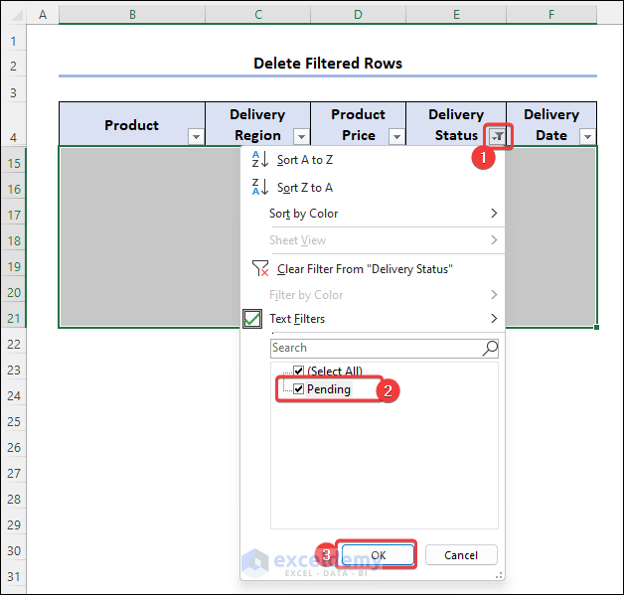624x595 pixels.
Task: Click the Sort A to Z icon
Action: click(256, 159)
